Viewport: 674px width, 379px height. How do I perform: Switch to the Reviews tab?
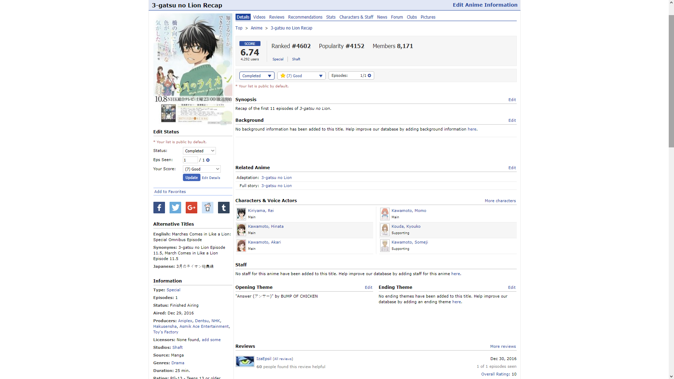(x=277, y=17)
